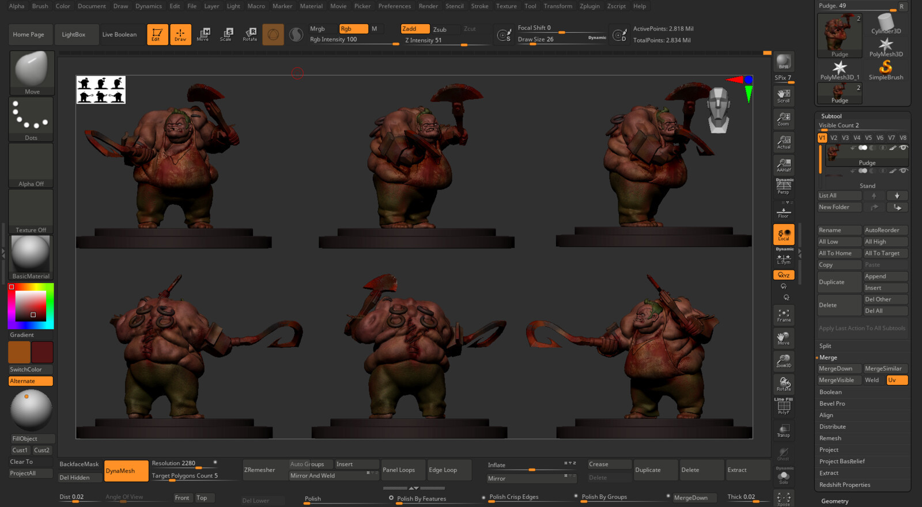Expand the Split section
922x507 pixels.
pos(825,346)
